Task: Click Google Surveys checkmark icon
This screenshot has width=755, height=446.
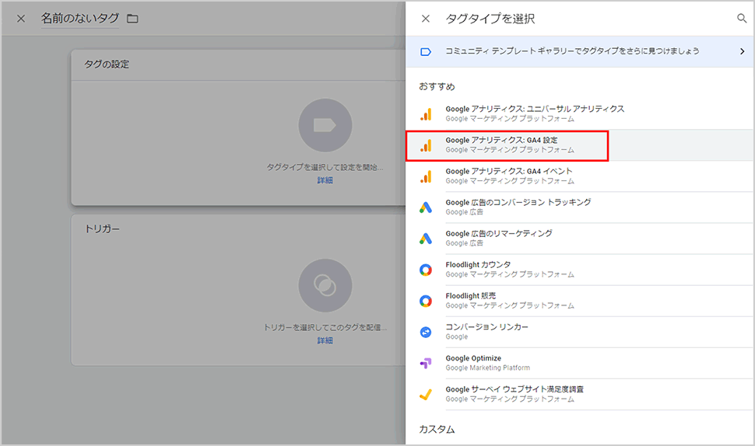Action: tap(426, 395)
